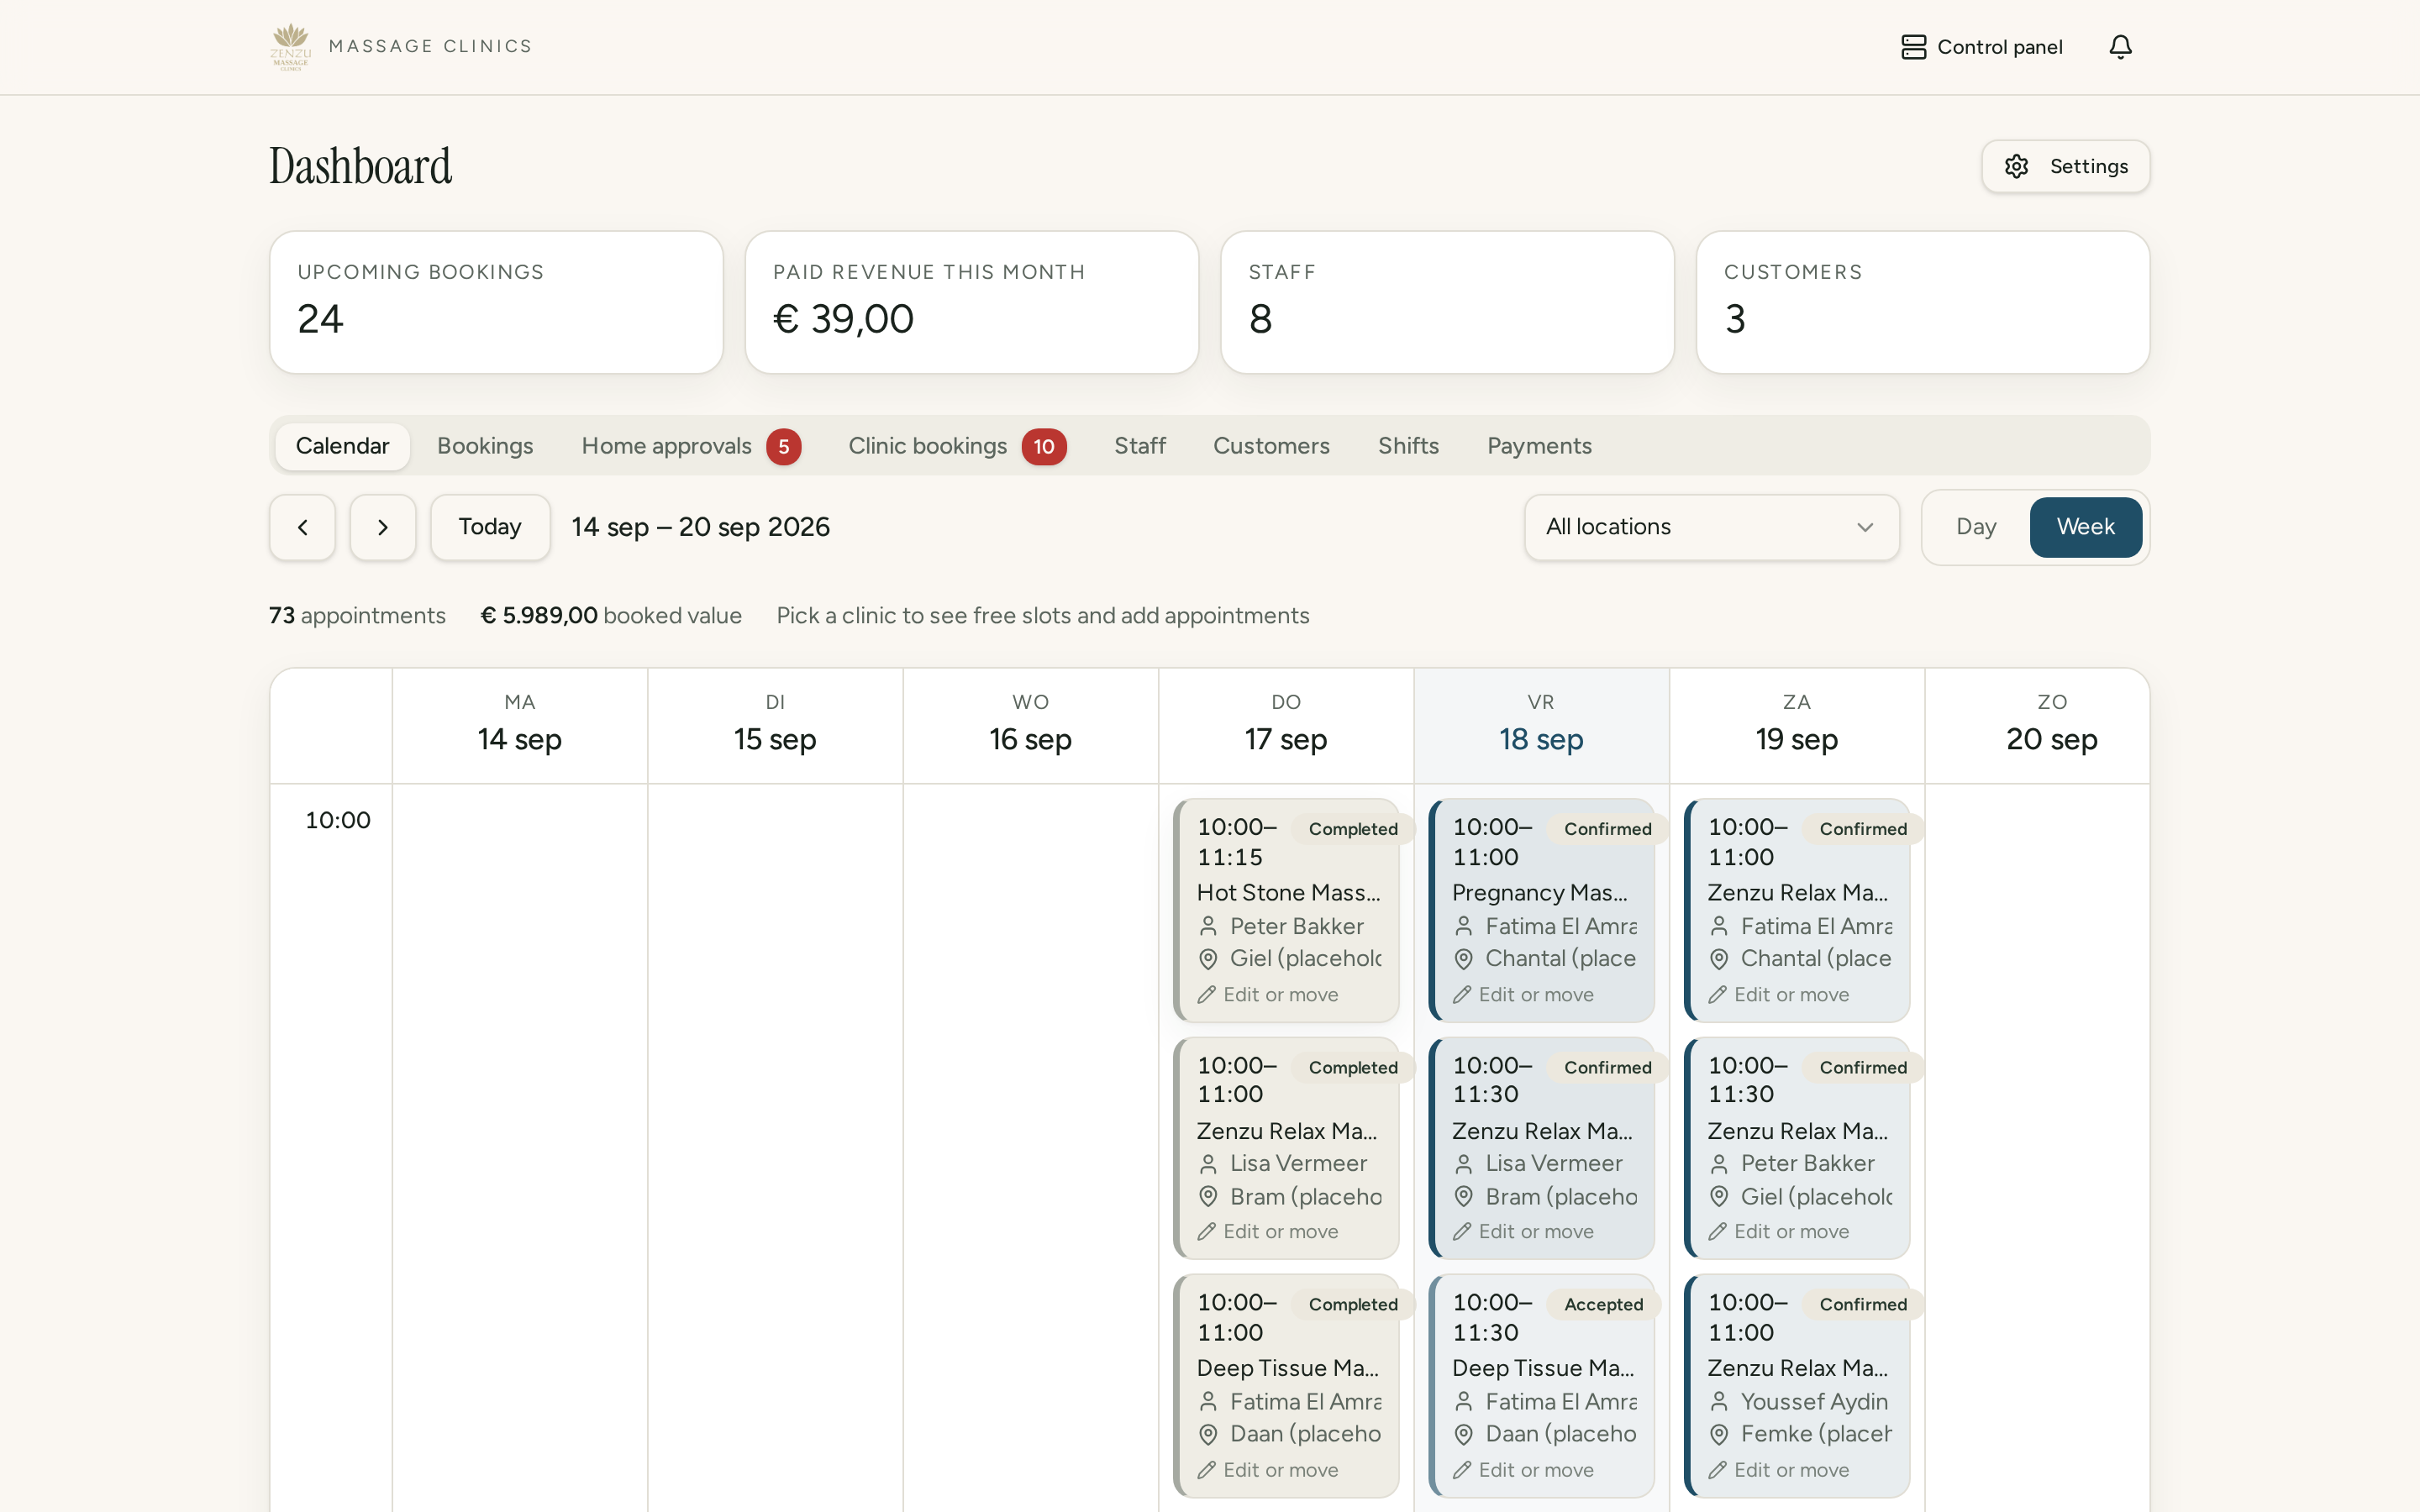The image size is (2420, 1512).
Task: Switch to the Customers tab
Action: click(x=1271, y=446)
